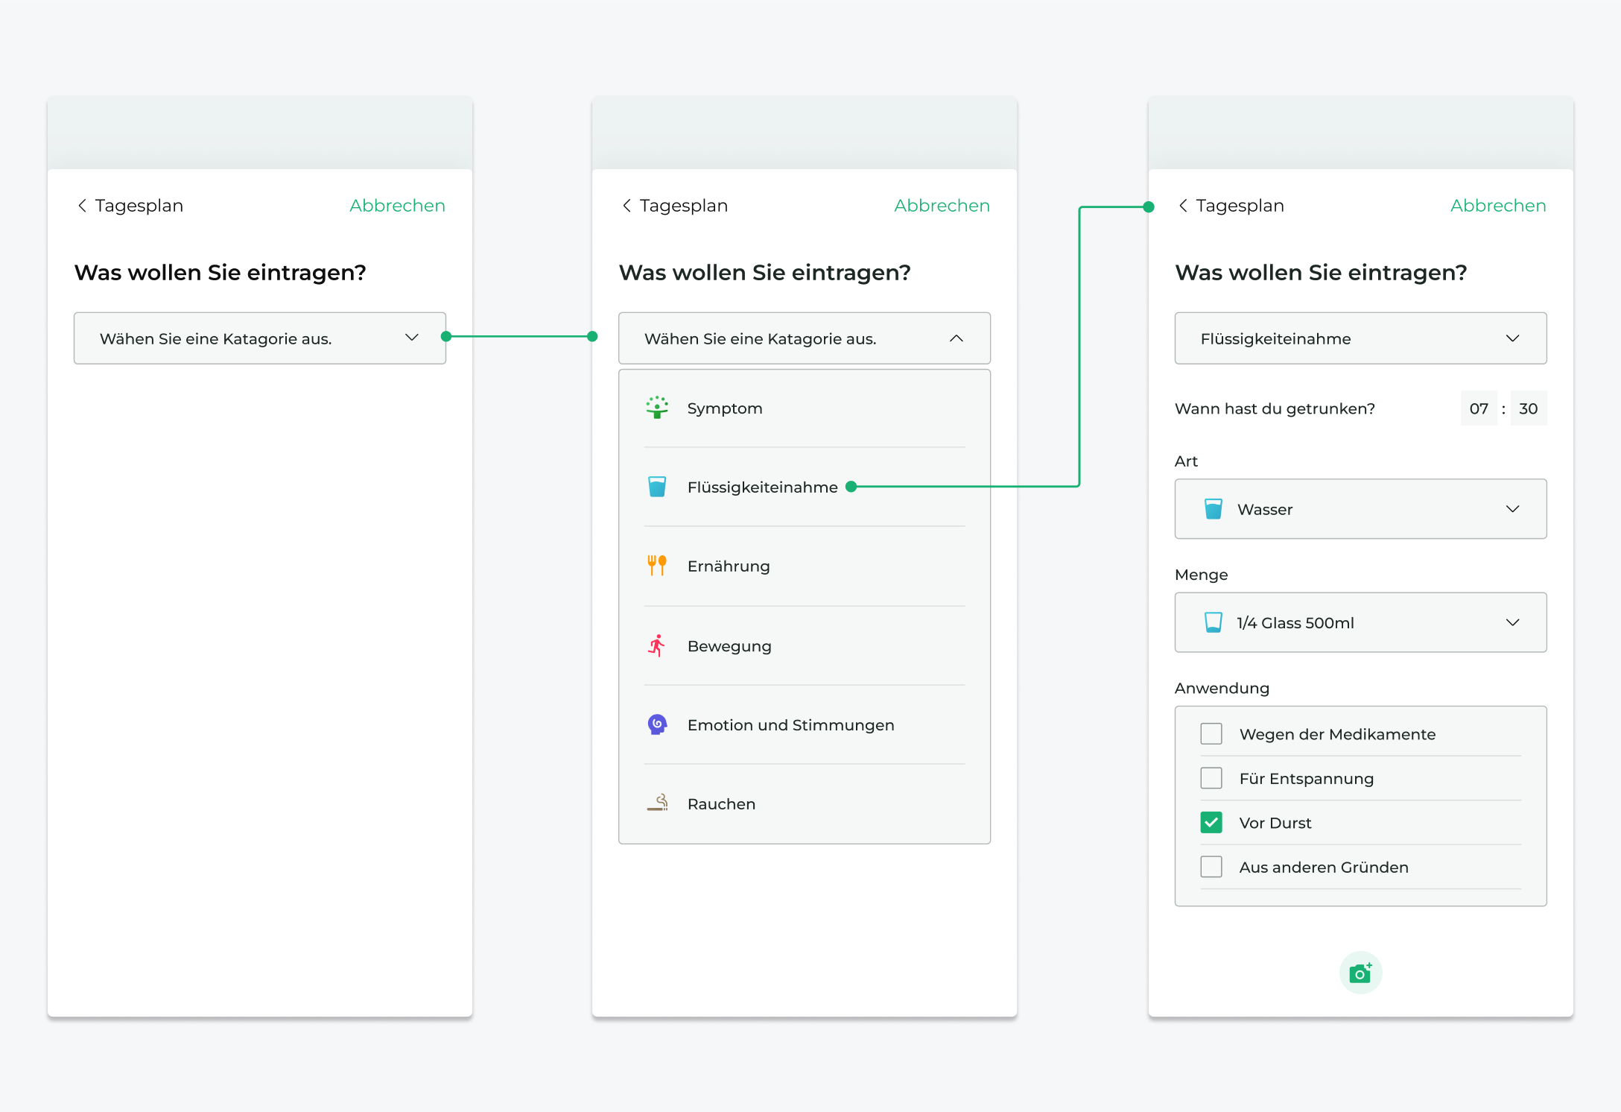Click the purple head Emotion icon
This screenshot has width=1621, height=1112.
click(x=656, y=724)
